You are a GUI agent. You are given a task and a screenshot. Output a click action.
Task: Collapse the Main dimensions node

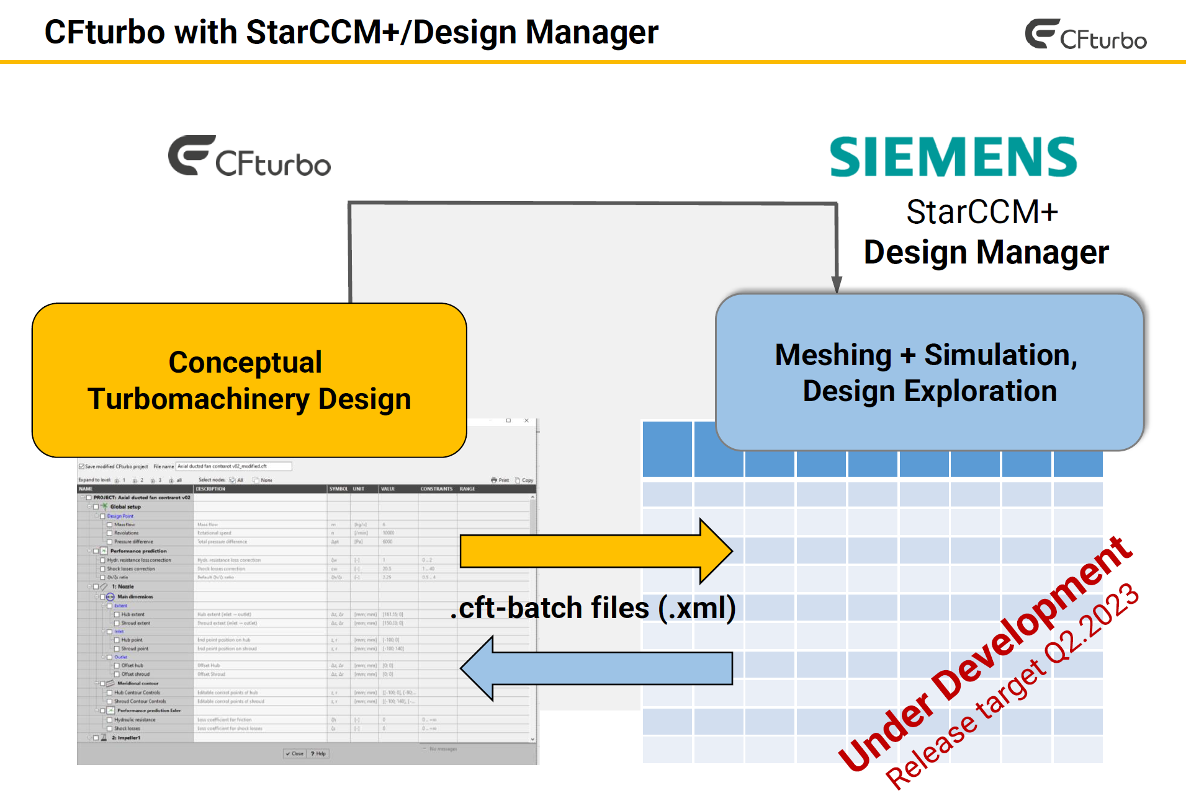(x=96, y=596)
